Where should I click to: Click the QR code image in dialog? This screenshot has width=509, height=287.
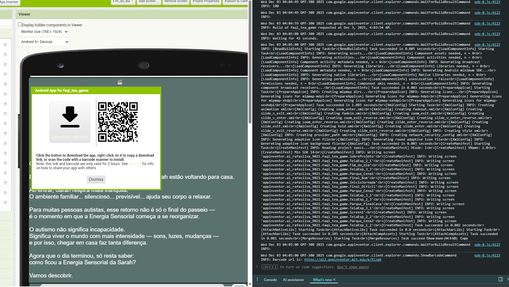(x=118, y=122)
